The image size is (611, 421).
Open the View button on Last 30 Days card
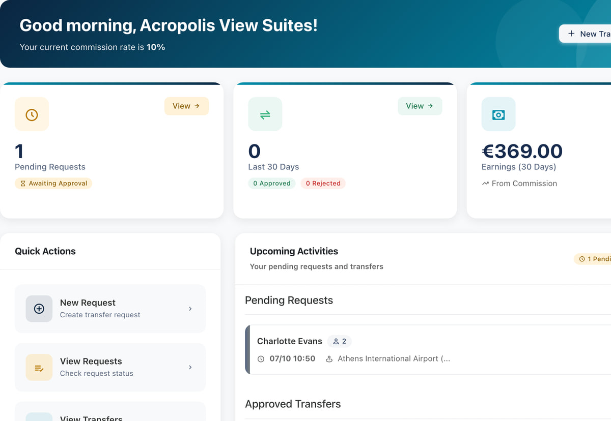point(420,106)
